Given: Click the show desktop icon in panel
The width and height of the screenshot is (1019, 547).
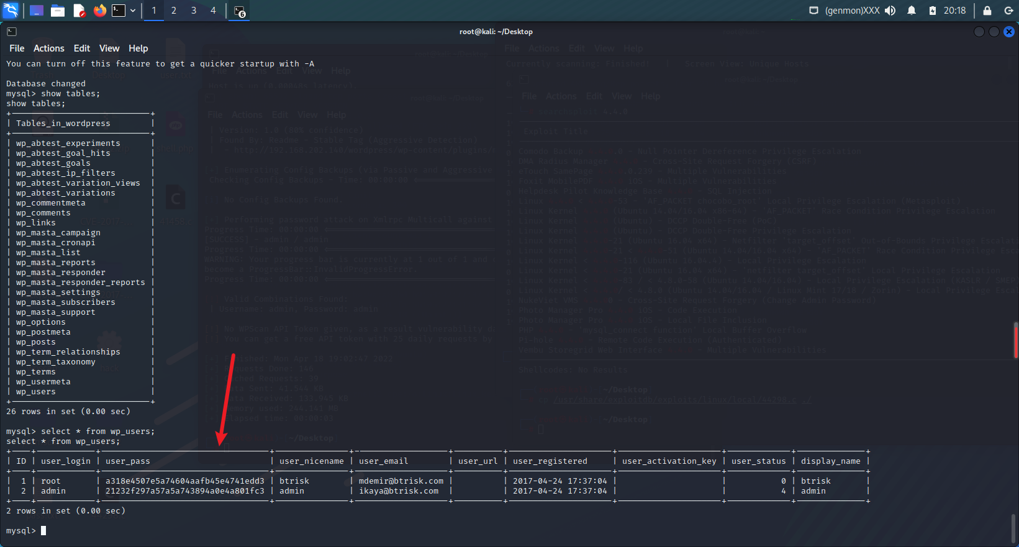Looking at the screenshot, I should tap(37, 11).
